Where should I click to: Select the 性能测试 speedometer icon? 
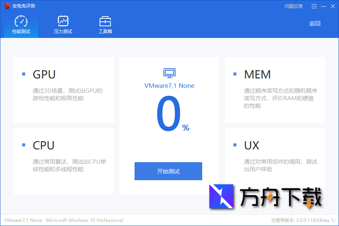tap(21, 20)
